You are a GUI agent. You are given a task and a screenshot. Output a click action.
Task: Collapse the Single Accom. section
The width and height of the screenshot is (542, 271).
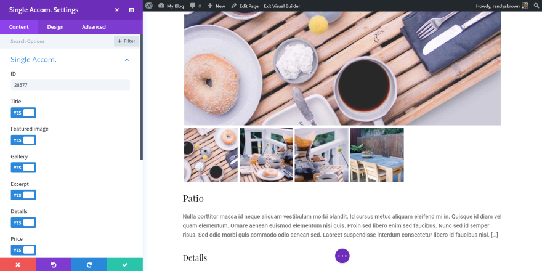(x=127, y=60)
